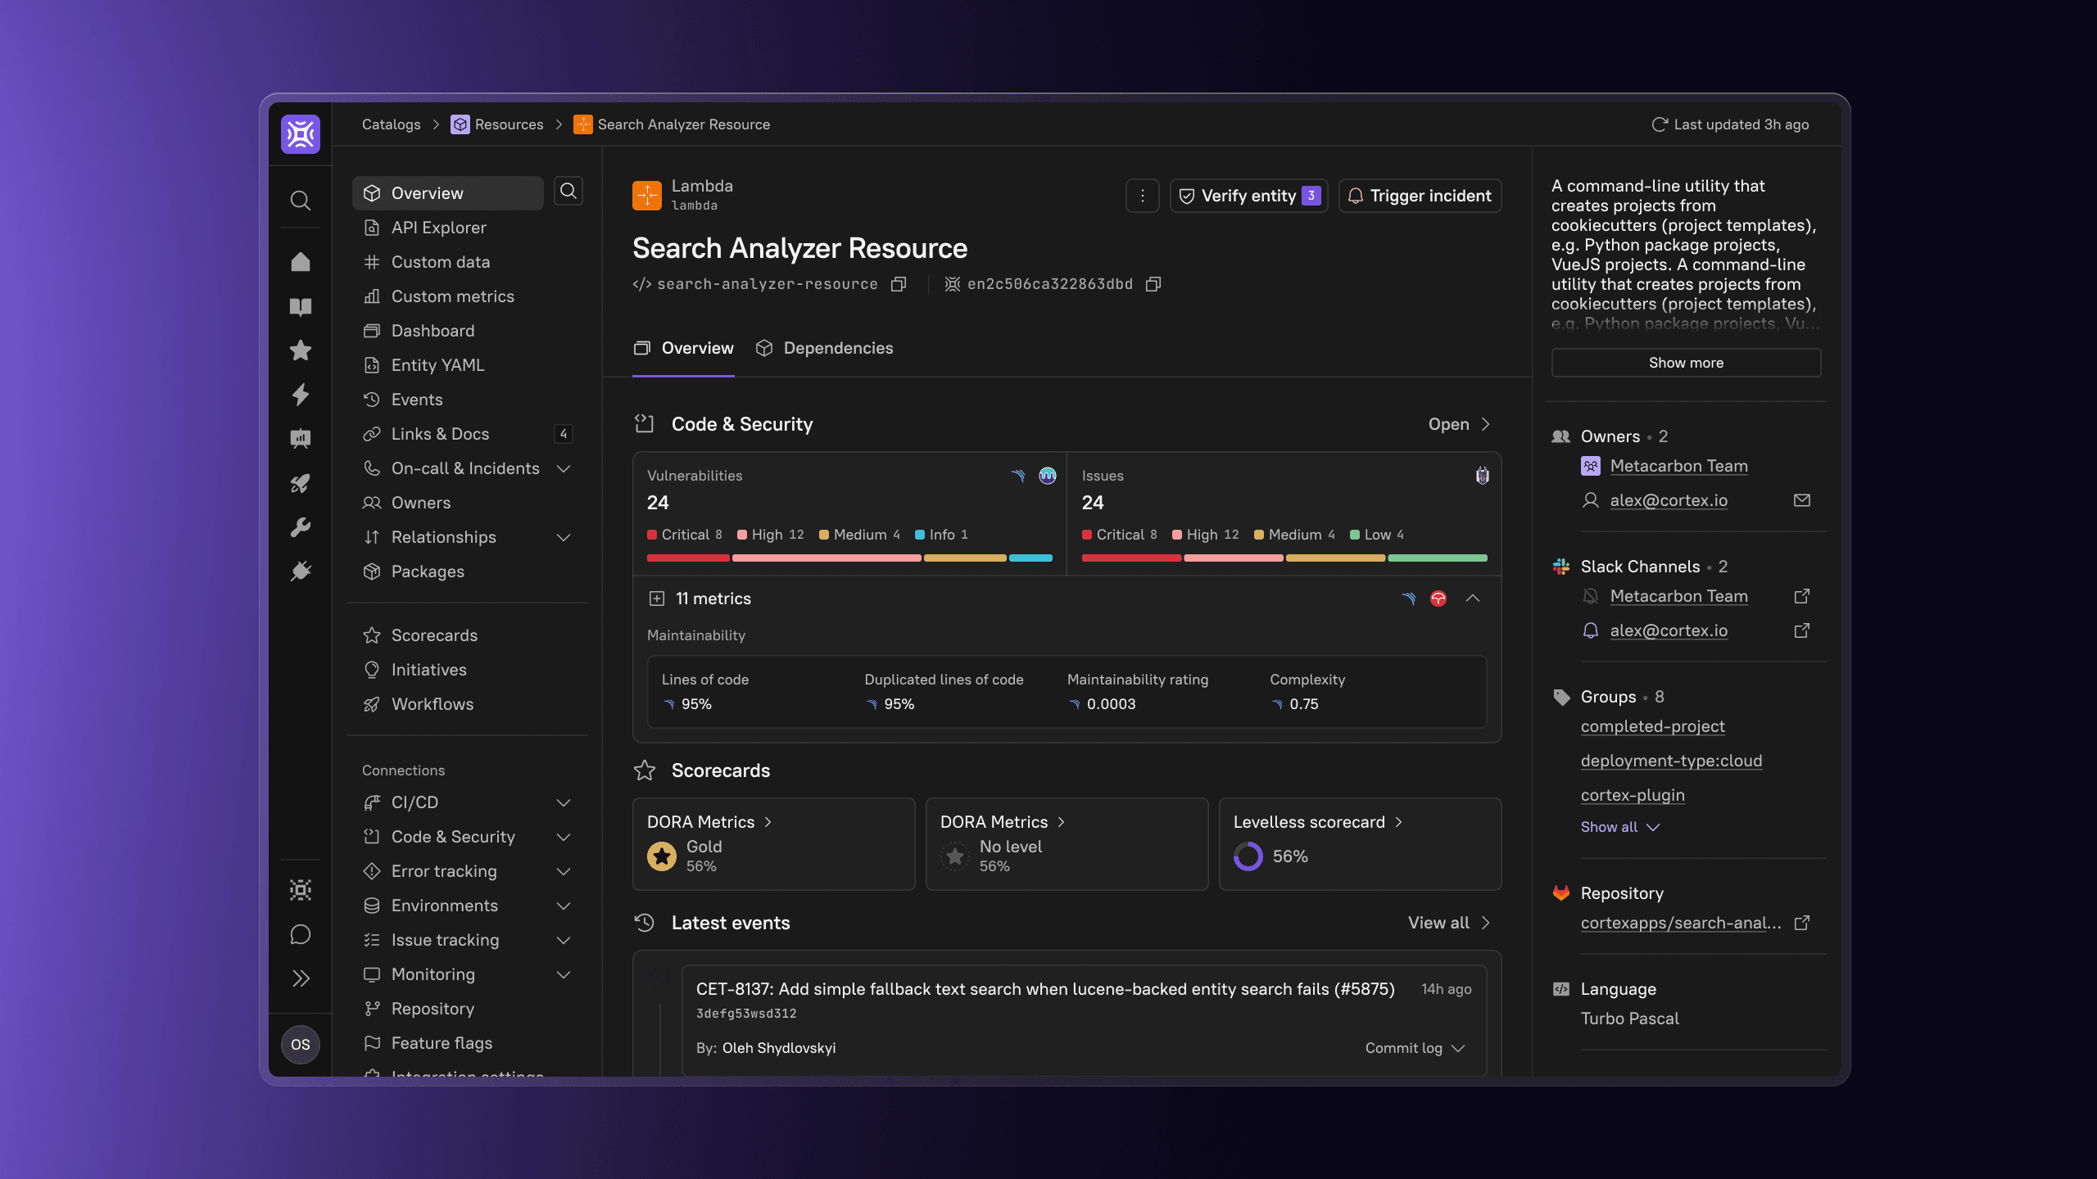Expand Monitoring connections

(564, 974)
